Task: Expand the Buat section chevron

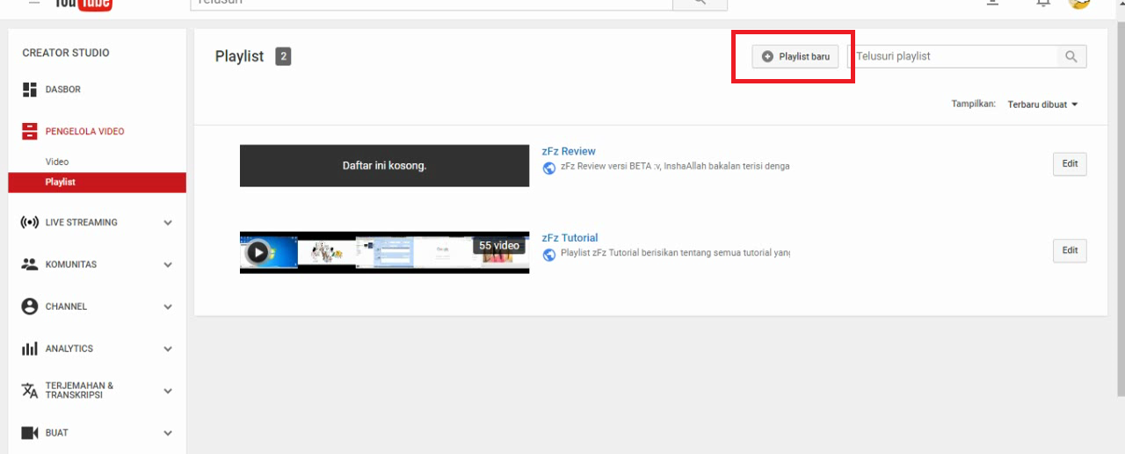Action: (168, 433)
